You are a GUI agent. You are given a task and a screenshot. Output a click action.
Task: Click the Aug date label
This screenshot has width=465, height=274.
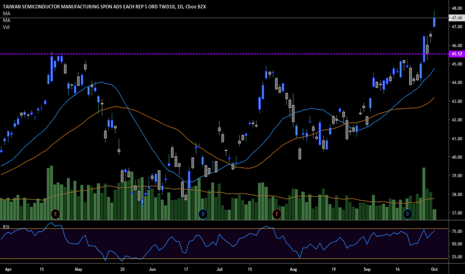click(293, 269)
